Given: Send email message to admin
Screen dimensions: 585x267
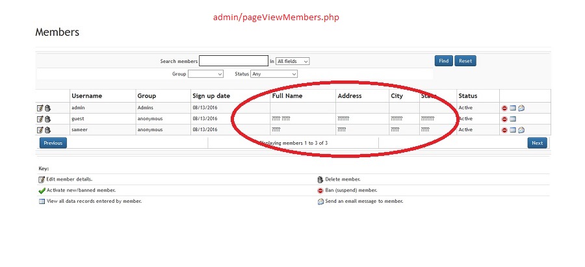Looking at the screenshot, I should click(x=521, y=108).
